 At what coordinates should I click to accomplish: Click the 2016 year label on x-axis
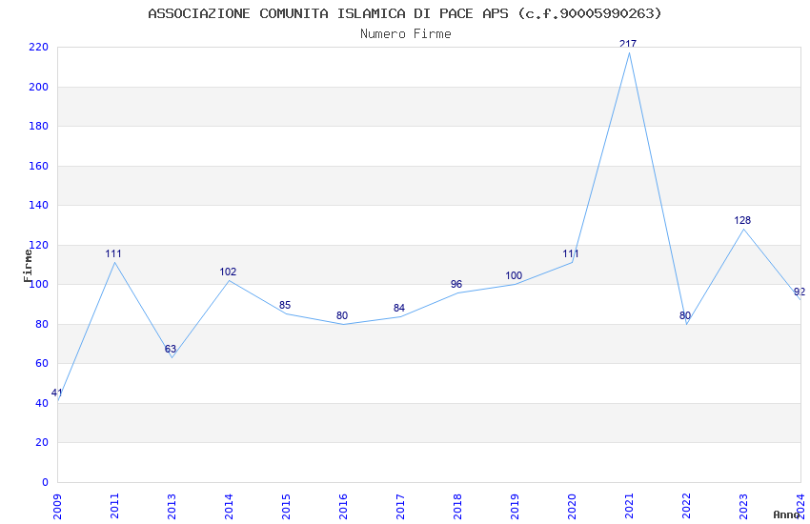(343, 507)
